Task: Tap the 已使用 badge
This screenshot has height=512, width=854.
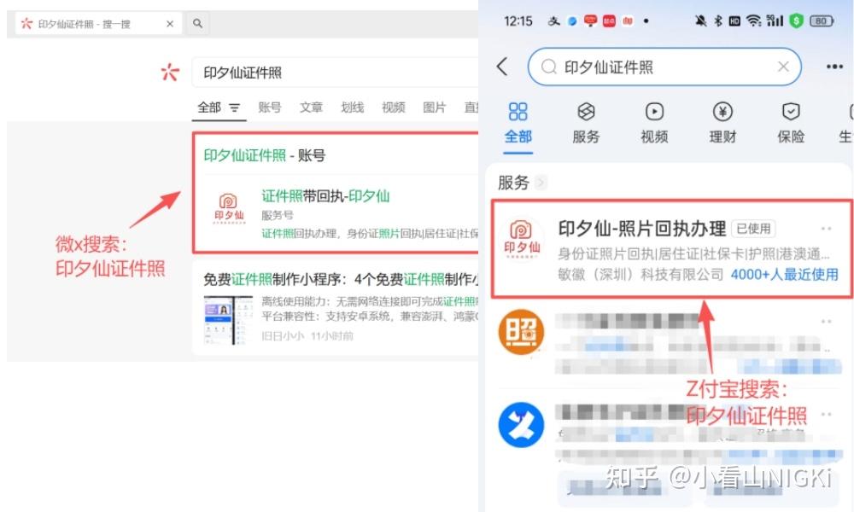Action: coord(754,229)
